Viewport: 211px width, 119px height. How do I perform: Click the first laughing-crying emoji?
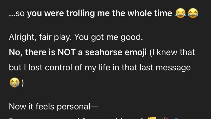pyautogui.click(x=181, y=13)
